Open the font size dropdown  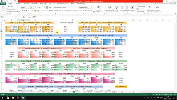tap(35, 7)
